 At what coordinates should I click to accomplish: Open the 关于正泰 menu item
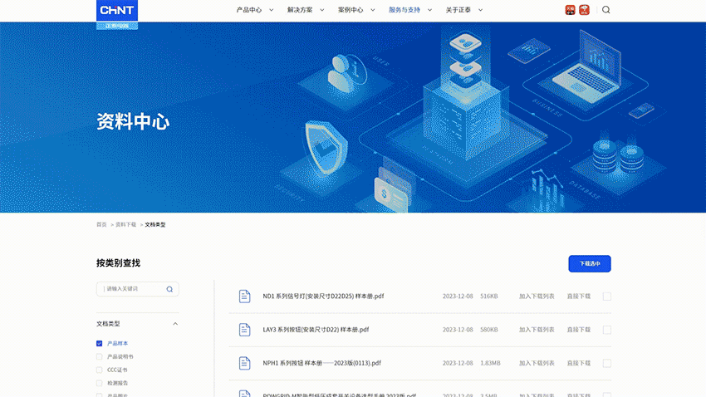tap(463, 10)
